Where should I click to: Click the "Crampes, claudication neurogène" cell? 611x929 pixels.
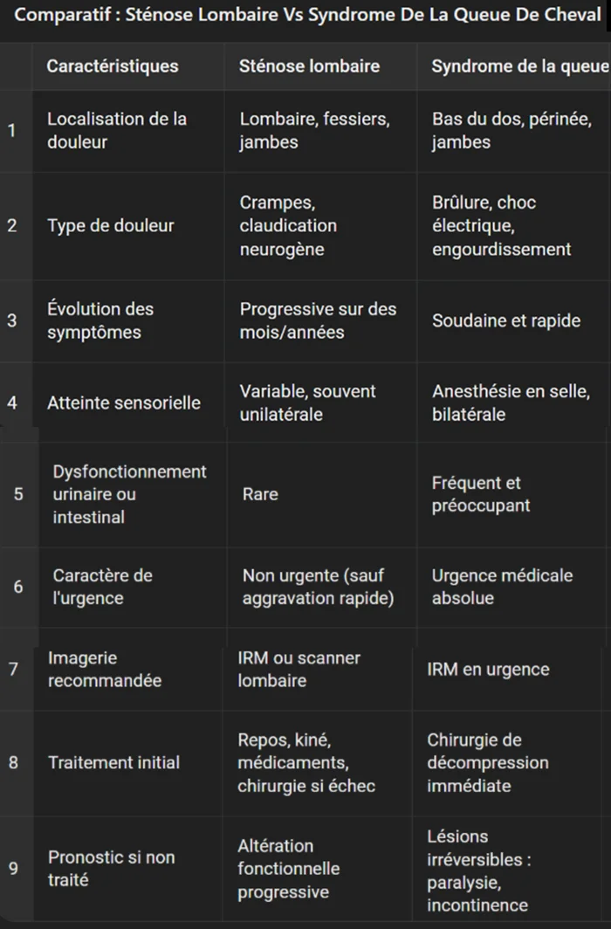pos(288,226)
